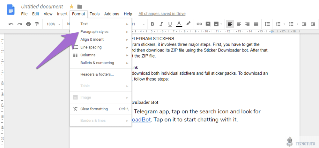Expand Line spacing submenu

pos(101,47)
